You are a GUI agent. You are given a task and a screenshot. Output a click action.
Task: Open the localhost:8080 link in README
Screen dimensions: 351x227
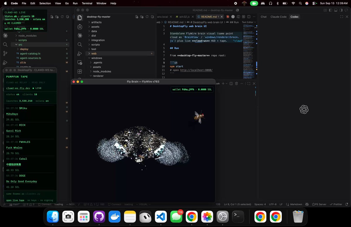point(196,70)
